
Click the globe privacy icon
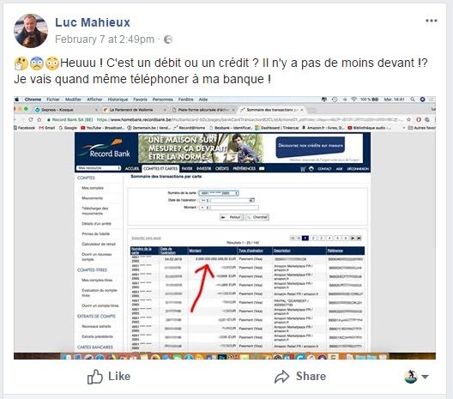click(x=168, y=39)
